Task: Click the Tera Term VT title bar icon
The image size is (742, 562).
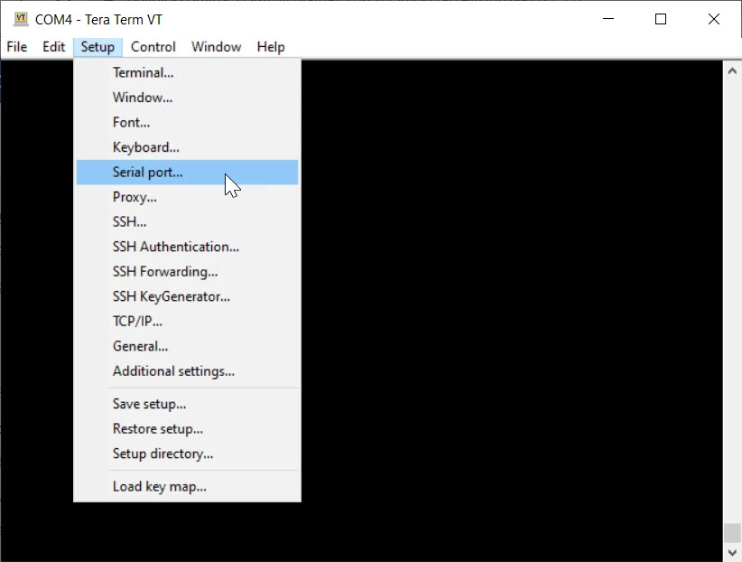Action: (21, 19)
